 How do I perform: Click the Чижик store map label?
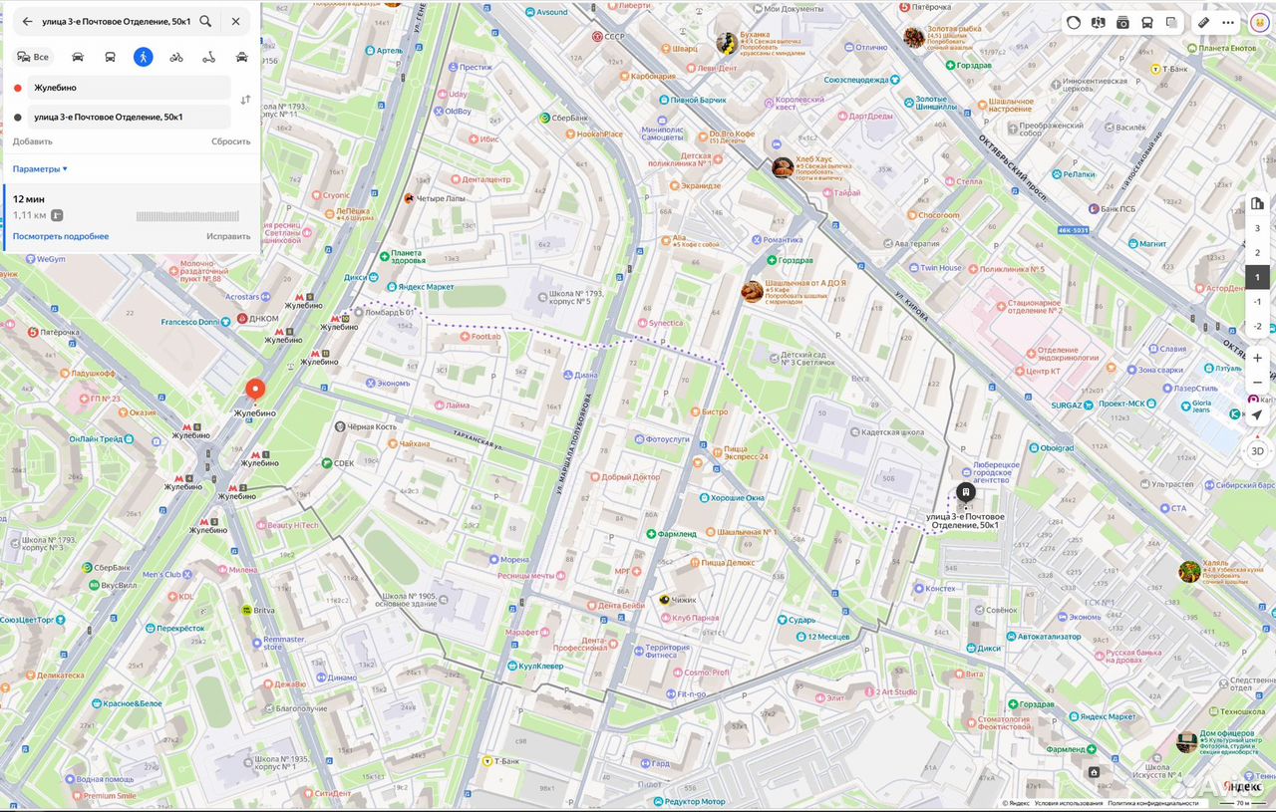tap(676, 600)
